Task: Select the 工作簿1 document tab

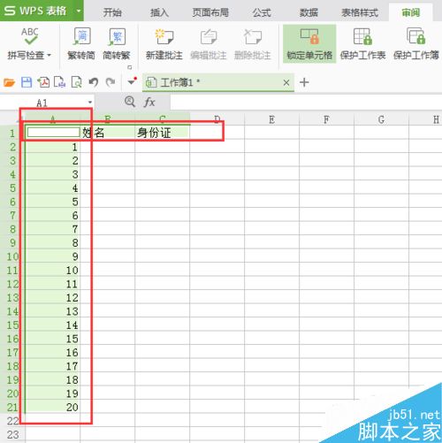Action: click(218, 82)
